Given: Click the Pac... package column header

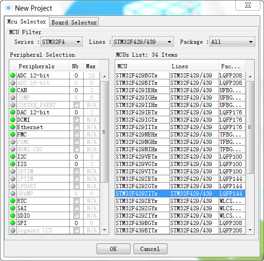Looking at the screenshot, I should tap(232, 66).
